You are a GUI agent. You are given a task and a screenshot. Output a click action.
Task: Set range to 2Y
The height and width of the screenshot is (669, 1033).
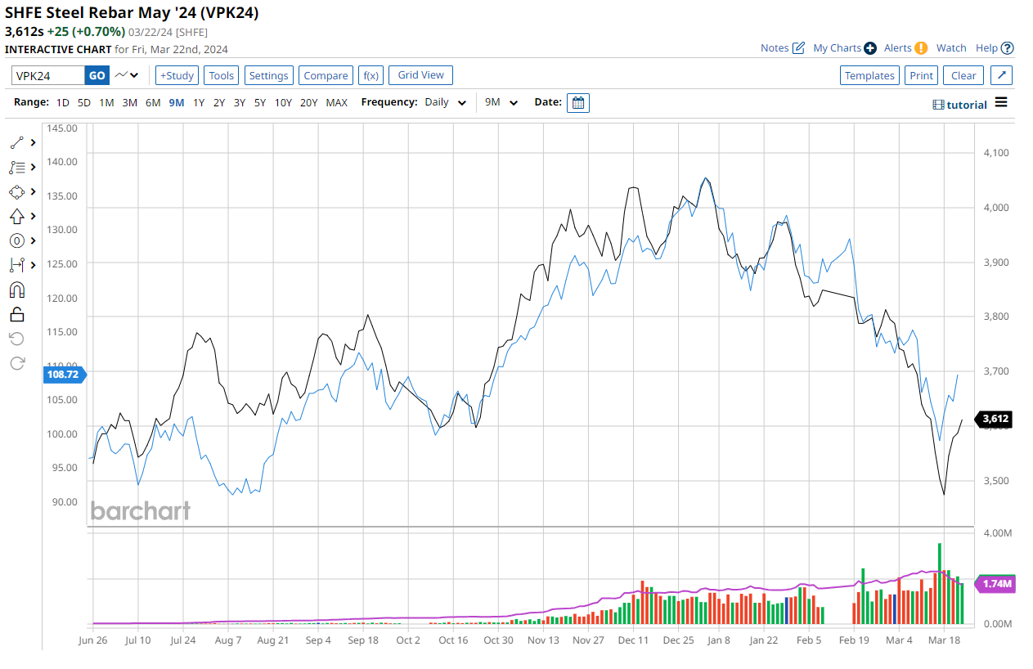[219, 102]
